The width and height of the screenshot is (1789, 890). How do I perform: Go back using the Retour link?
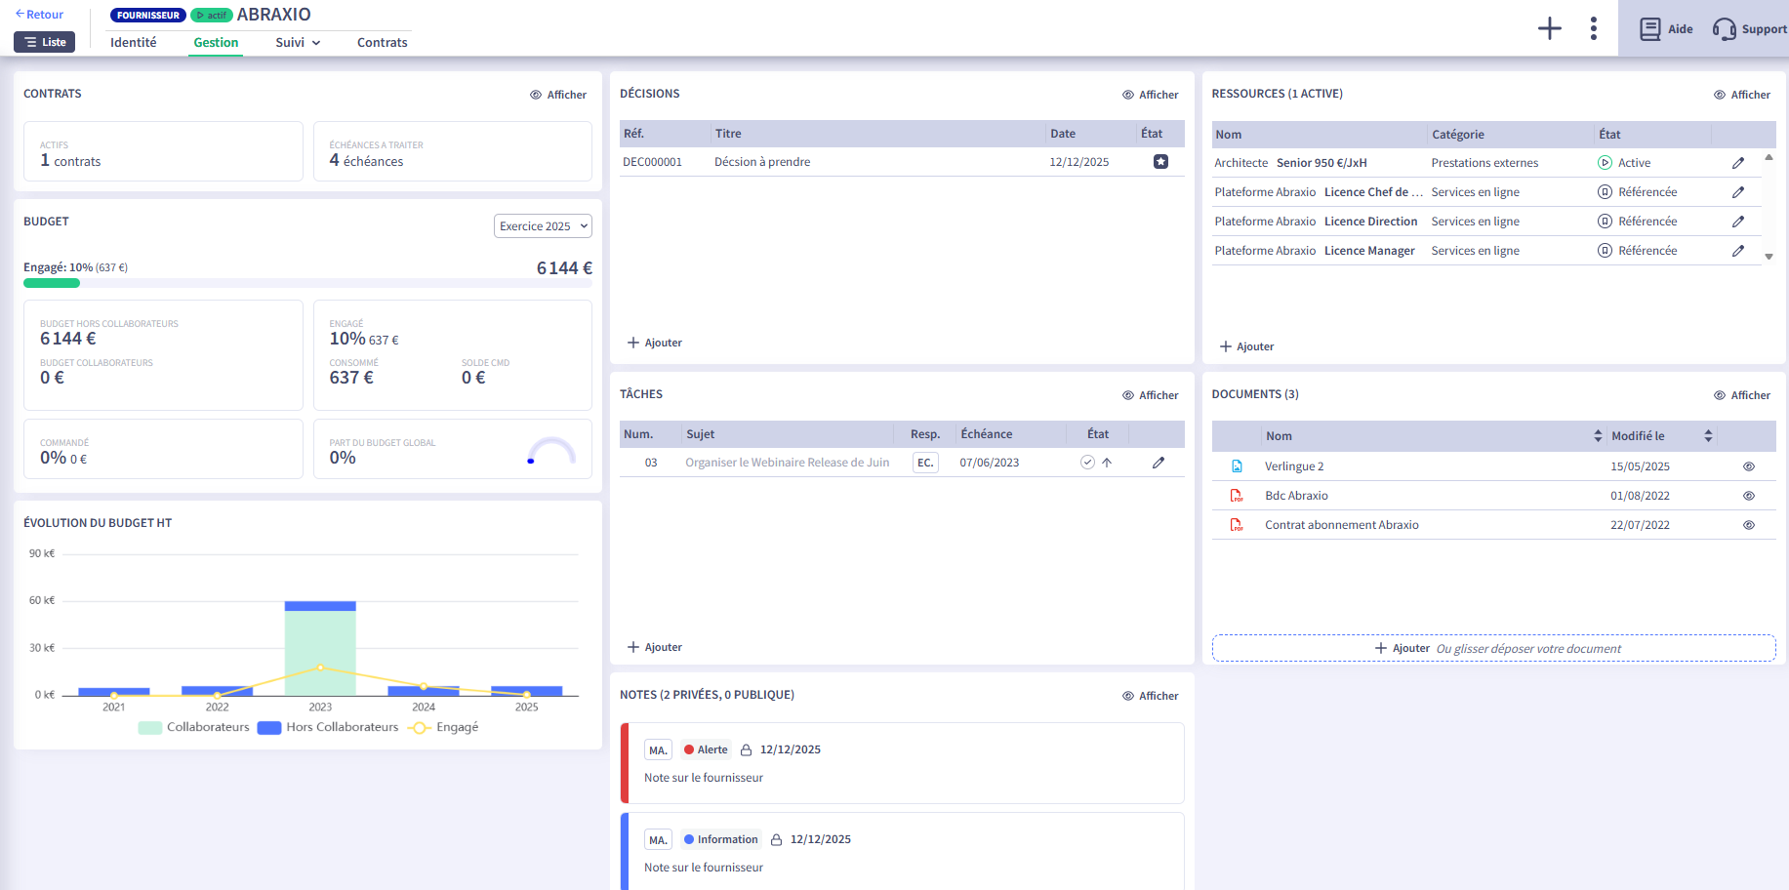[40, 15]
